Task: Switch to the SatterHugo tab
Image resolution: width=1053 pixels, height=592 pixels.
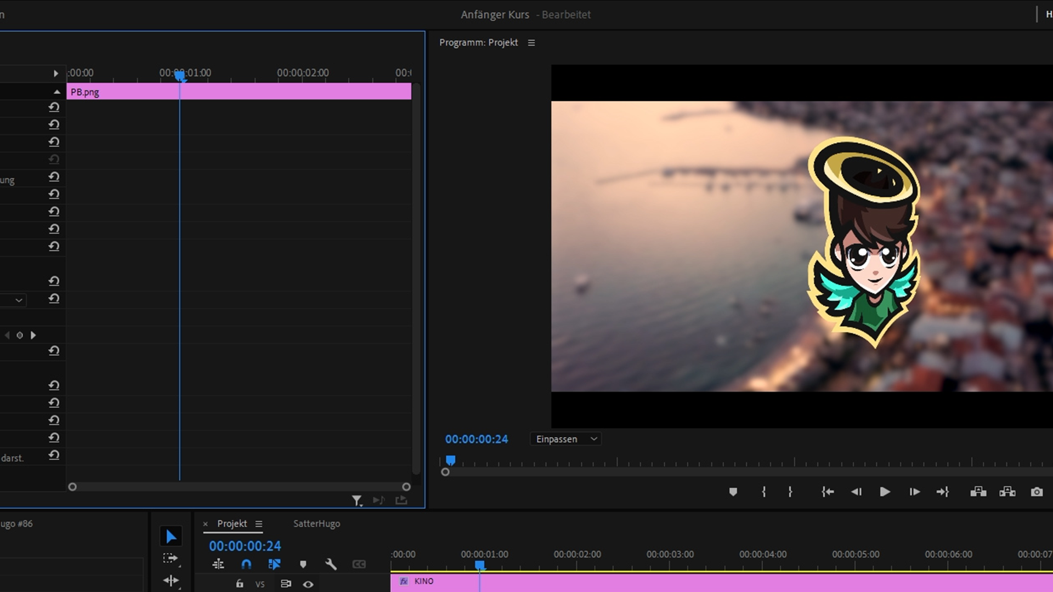Action: (316, 523)
